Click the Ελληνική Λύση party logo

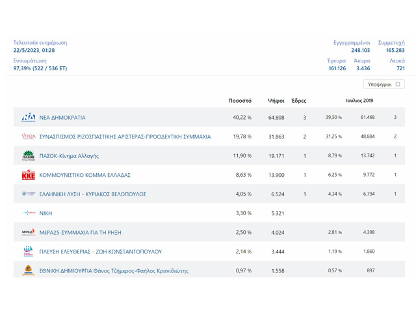click(x=29, y=194)
